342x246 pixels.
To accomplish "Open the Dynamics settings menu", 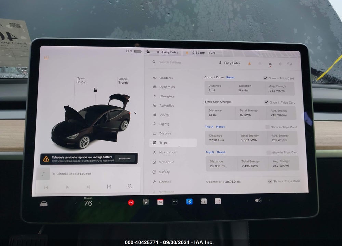I will tap(164, 87).
